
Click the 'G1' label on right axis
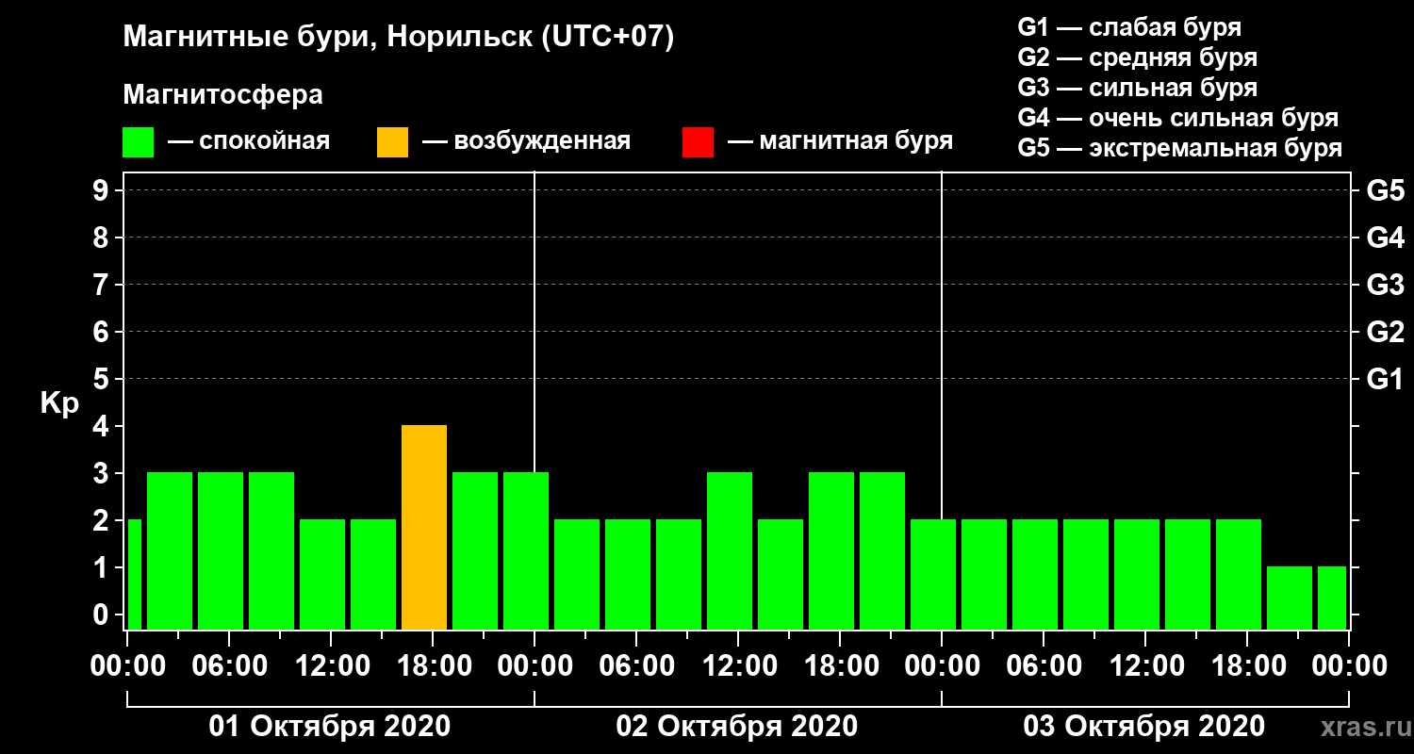1385,380
